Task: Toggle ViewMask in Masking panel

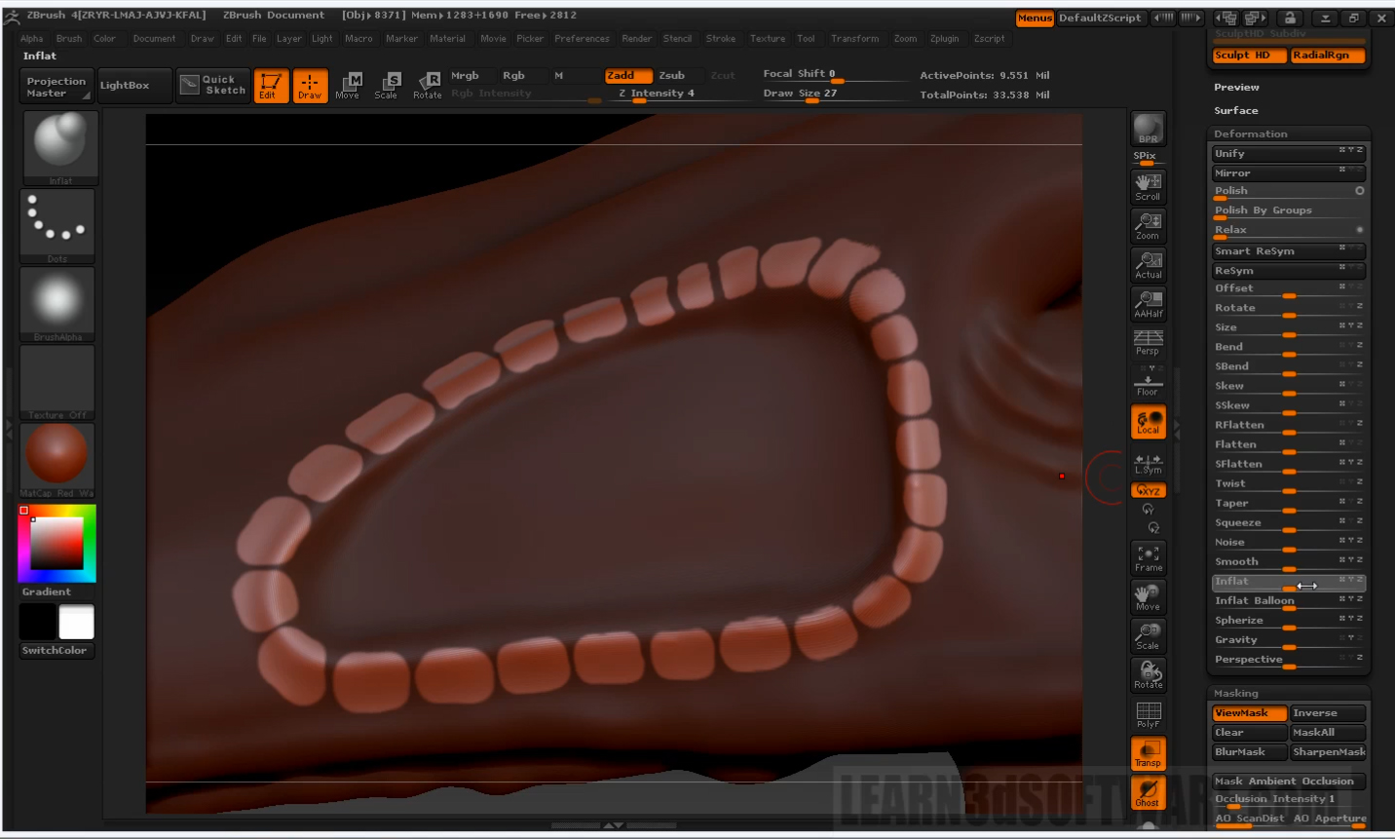Action: pyautogui.click(x=1249, y=713)
